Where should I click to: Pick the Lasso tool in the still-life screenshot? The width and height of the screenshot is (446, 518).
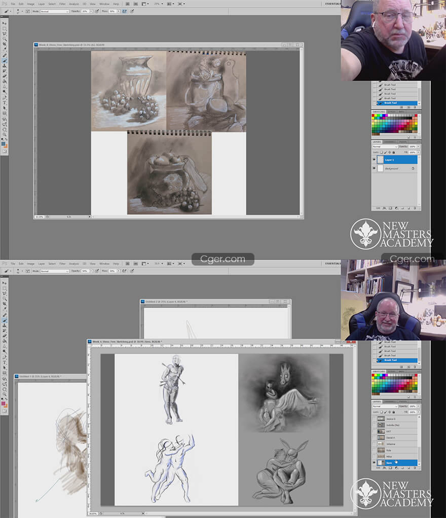pyautogui.click(x=4, y=33)
